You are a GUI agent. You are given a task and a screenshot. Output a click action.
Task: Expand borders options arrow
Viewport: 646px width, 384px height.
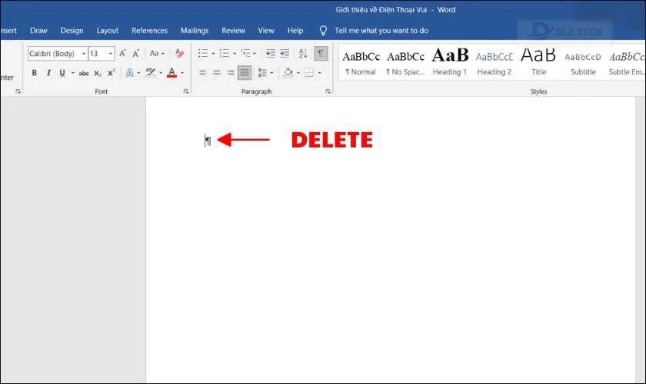coord(319,73)
